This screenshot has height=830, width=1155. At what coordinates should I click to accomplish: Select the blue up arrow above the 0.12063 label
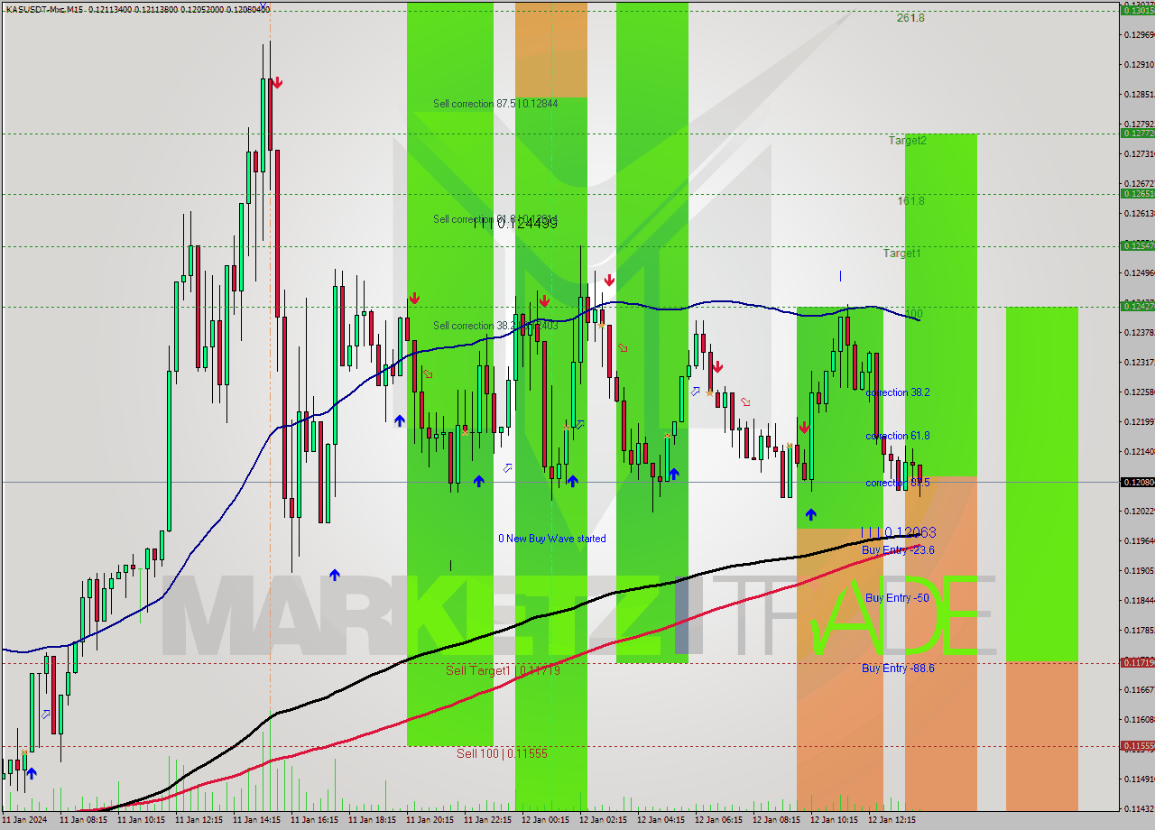click(810, 514)
